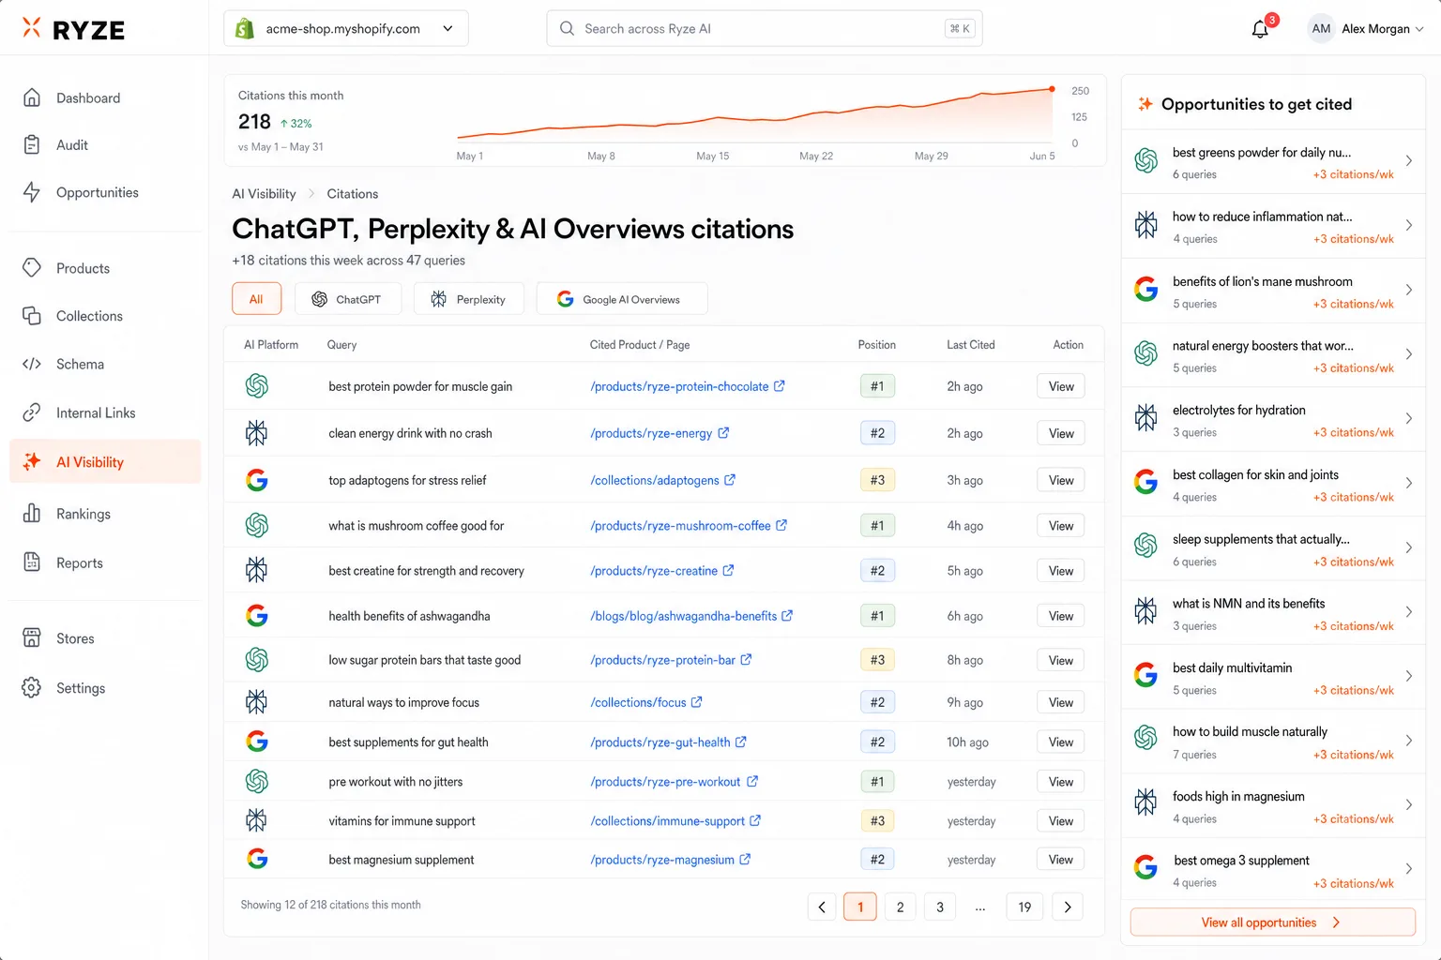Click search magnifier icon
This screenshot has width=1441, height=960.
pos(567,28)
